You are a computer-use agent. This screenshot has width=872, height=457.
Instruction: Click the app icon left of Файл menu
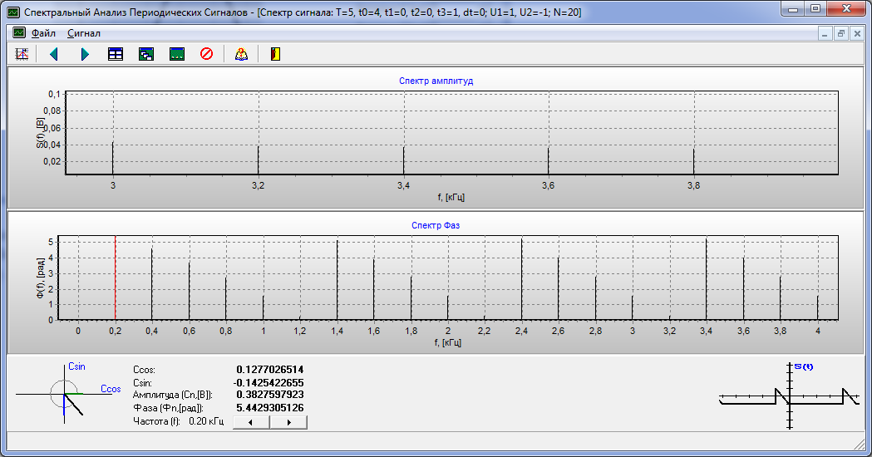19,33
